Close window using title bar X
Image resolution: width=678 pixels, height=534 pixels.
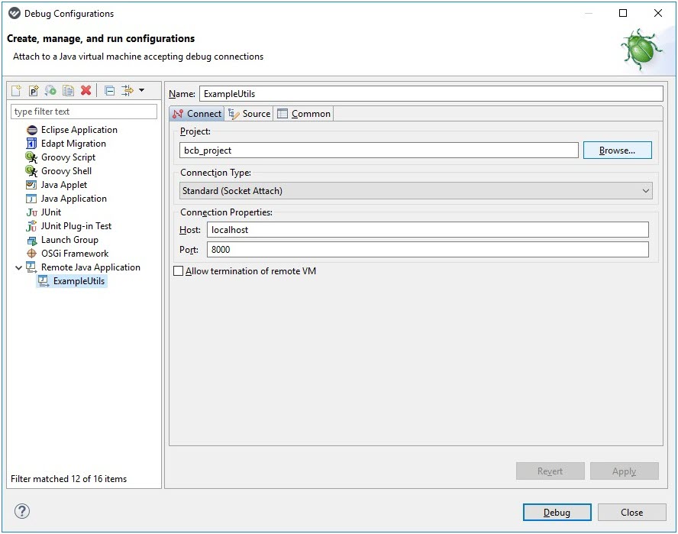click(657, 13)
